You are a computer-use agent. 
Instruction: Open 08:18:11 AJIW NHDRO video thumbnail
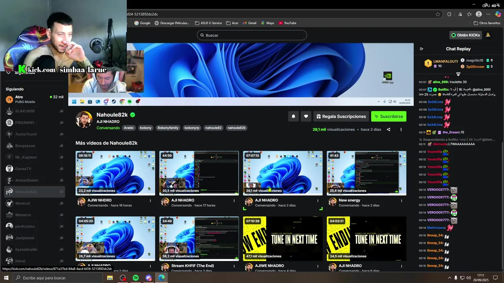pyautogui.click(x=115, y=173)
